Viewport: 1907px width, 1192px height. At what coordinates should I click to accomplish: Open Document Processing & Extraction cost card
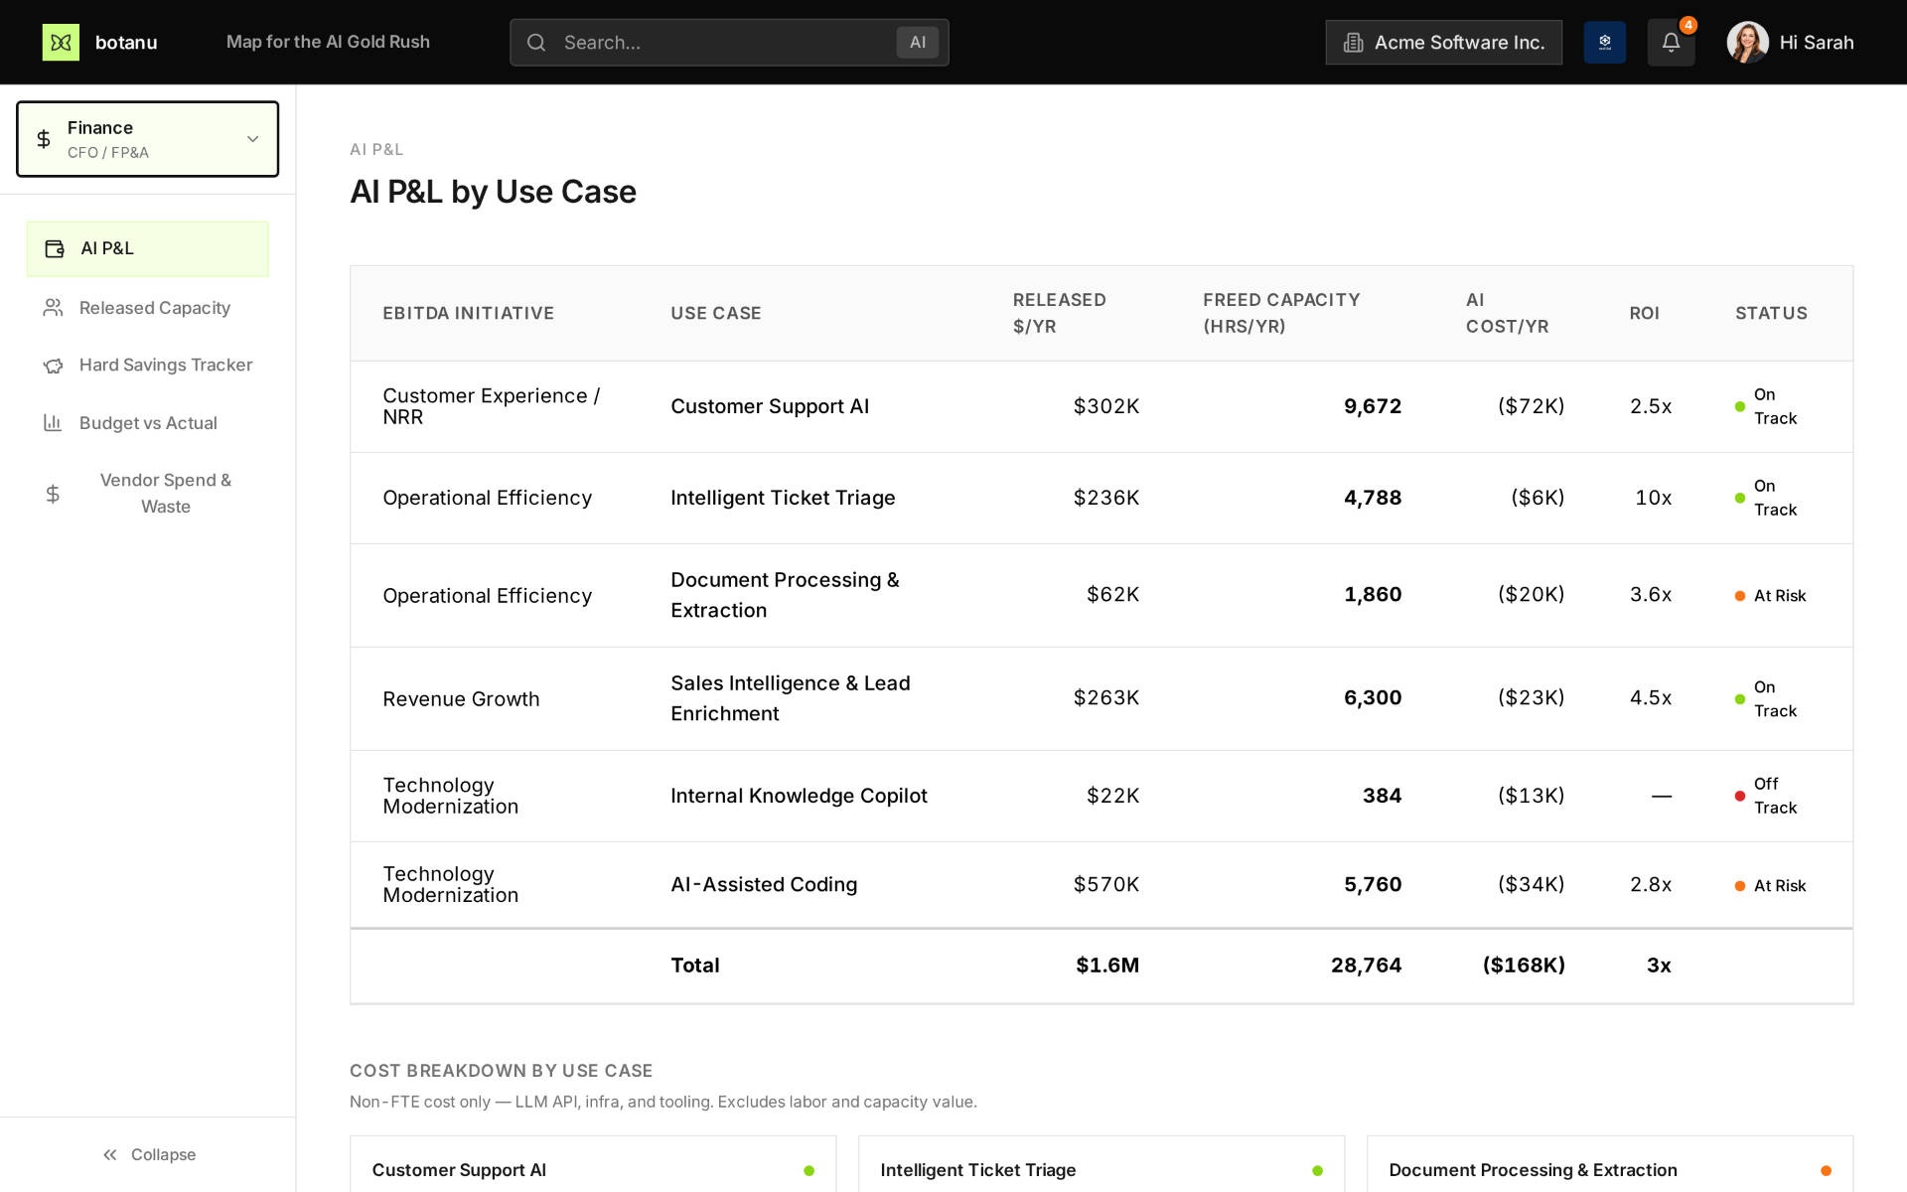1609,1164
